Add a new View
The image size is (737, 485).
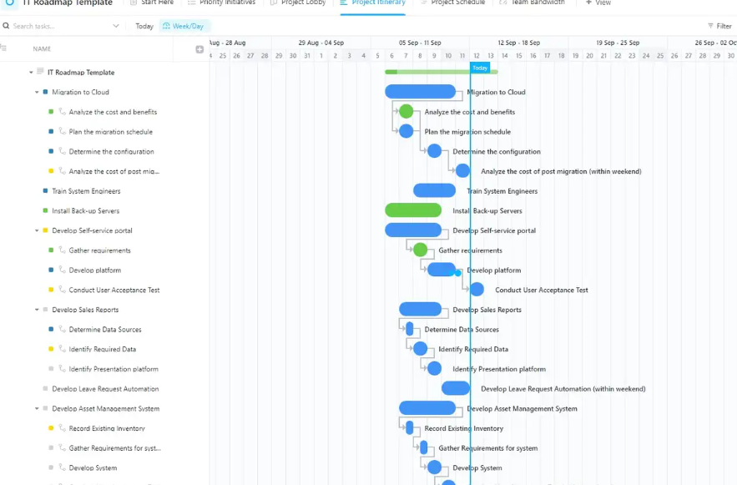tap(598, 3)
